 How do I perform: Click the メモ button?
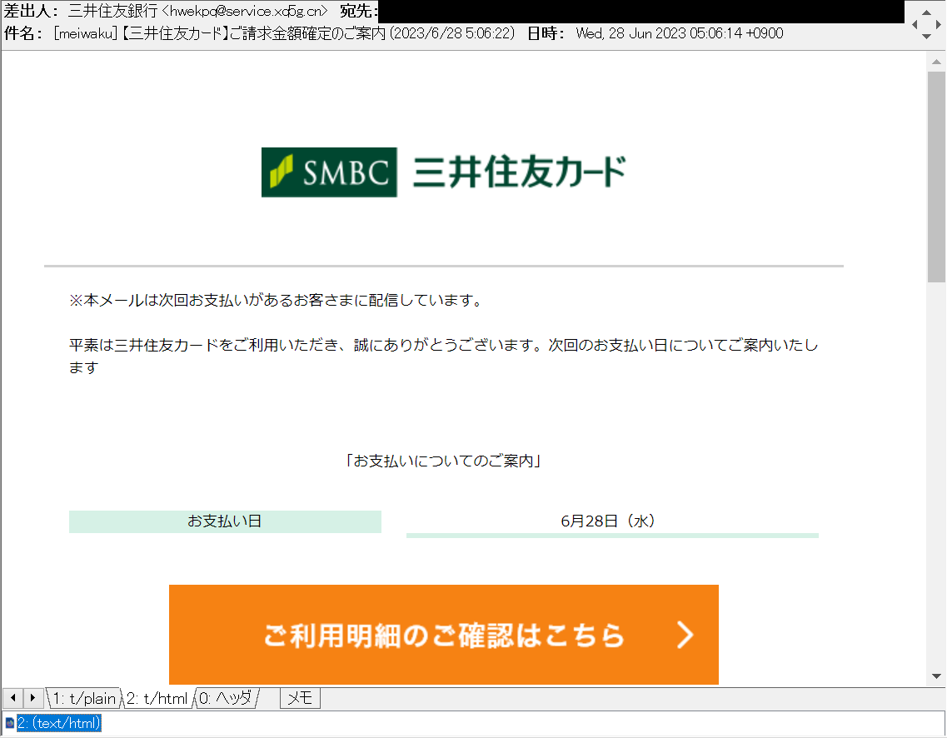tap(300, 698)
